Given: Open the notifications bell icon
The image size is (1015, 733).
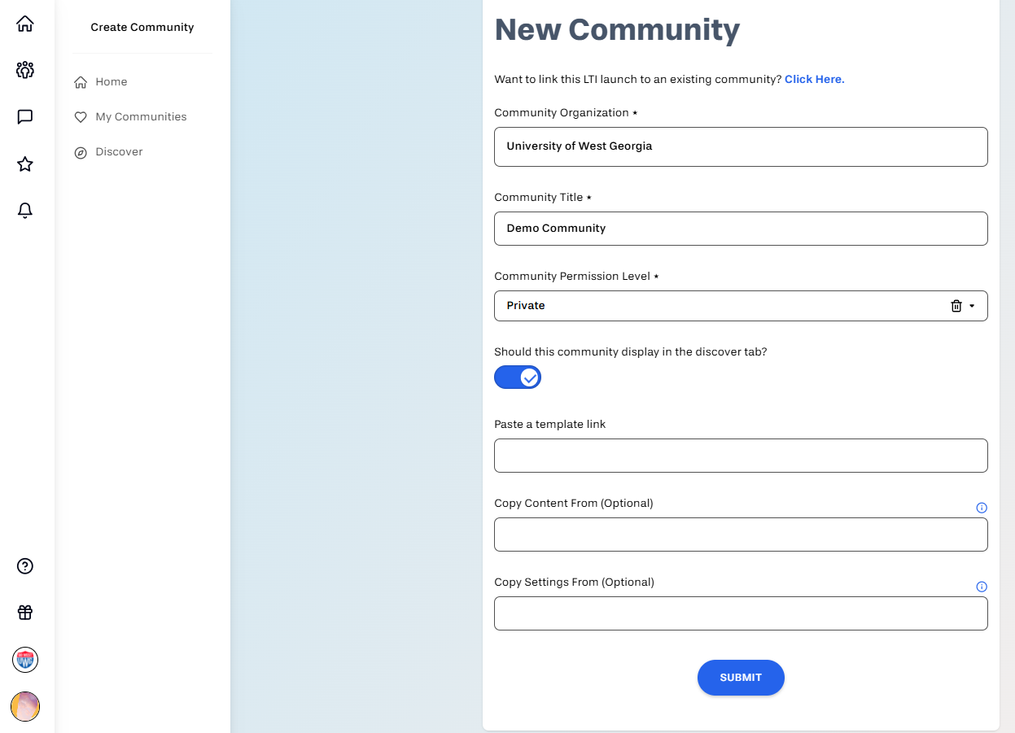Looking at the screenshot, I should [x=25, y=211].
